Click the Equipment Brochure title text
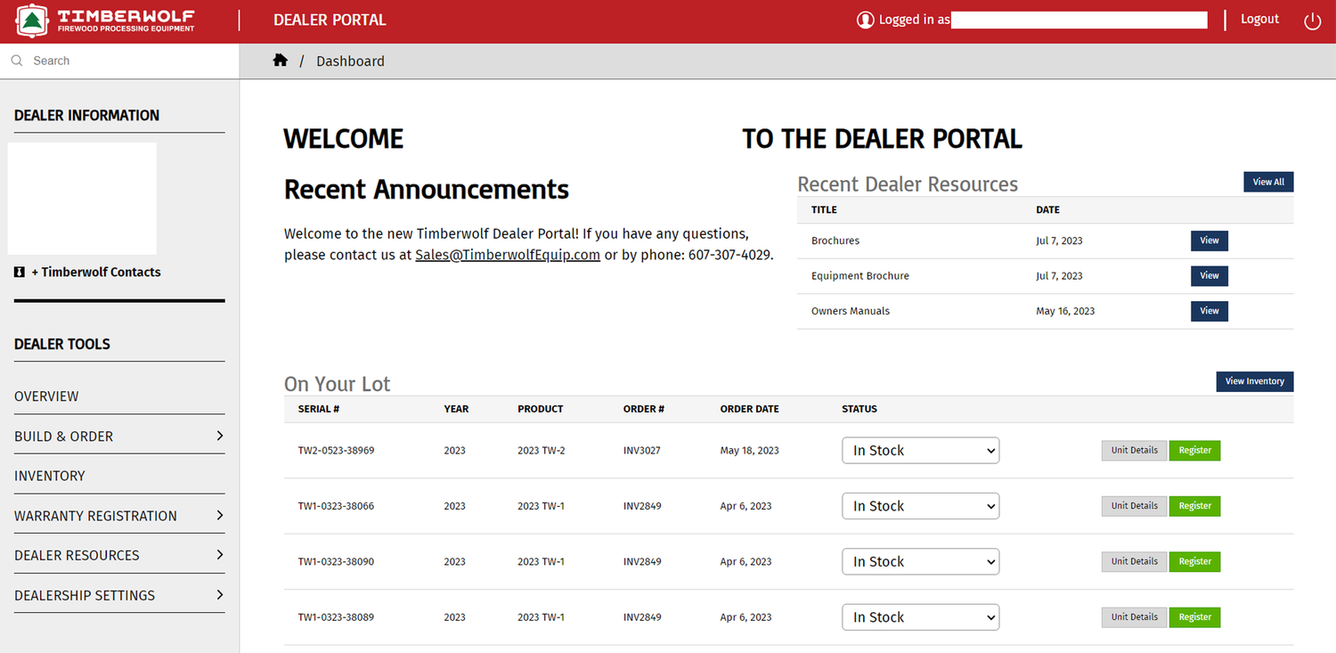Viewport: 1336px width, 653px height. click(x=860, y=276)
